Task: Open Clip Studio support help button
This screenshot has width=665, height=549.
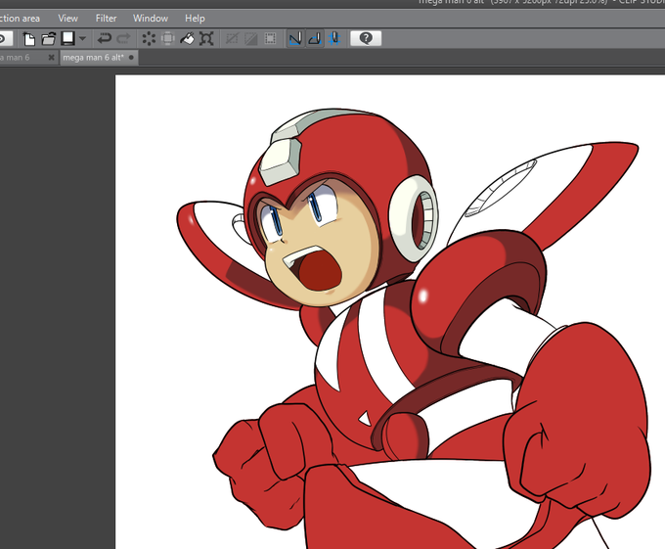Action: click(x=366, y=38)
